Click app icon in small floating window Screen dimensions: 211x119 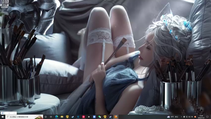point(3,113)
